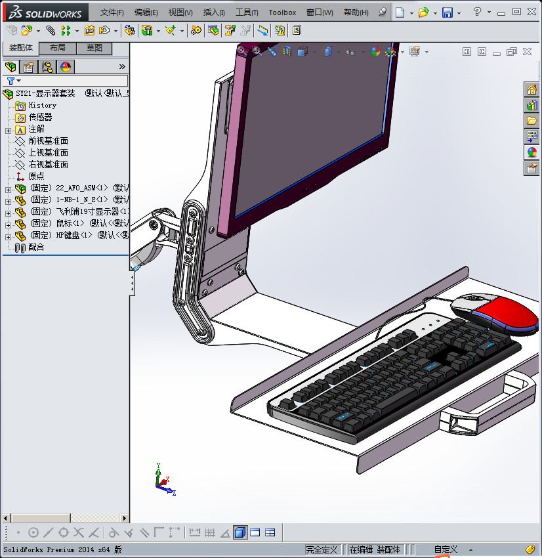Switch to the 布局 tab
Screen dimensions: 542x558
[57, 48]
